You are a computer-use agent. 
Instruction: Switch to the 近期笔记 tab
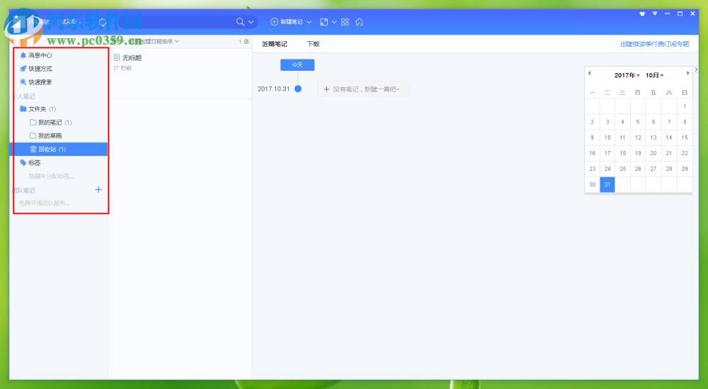coord(275,44)
